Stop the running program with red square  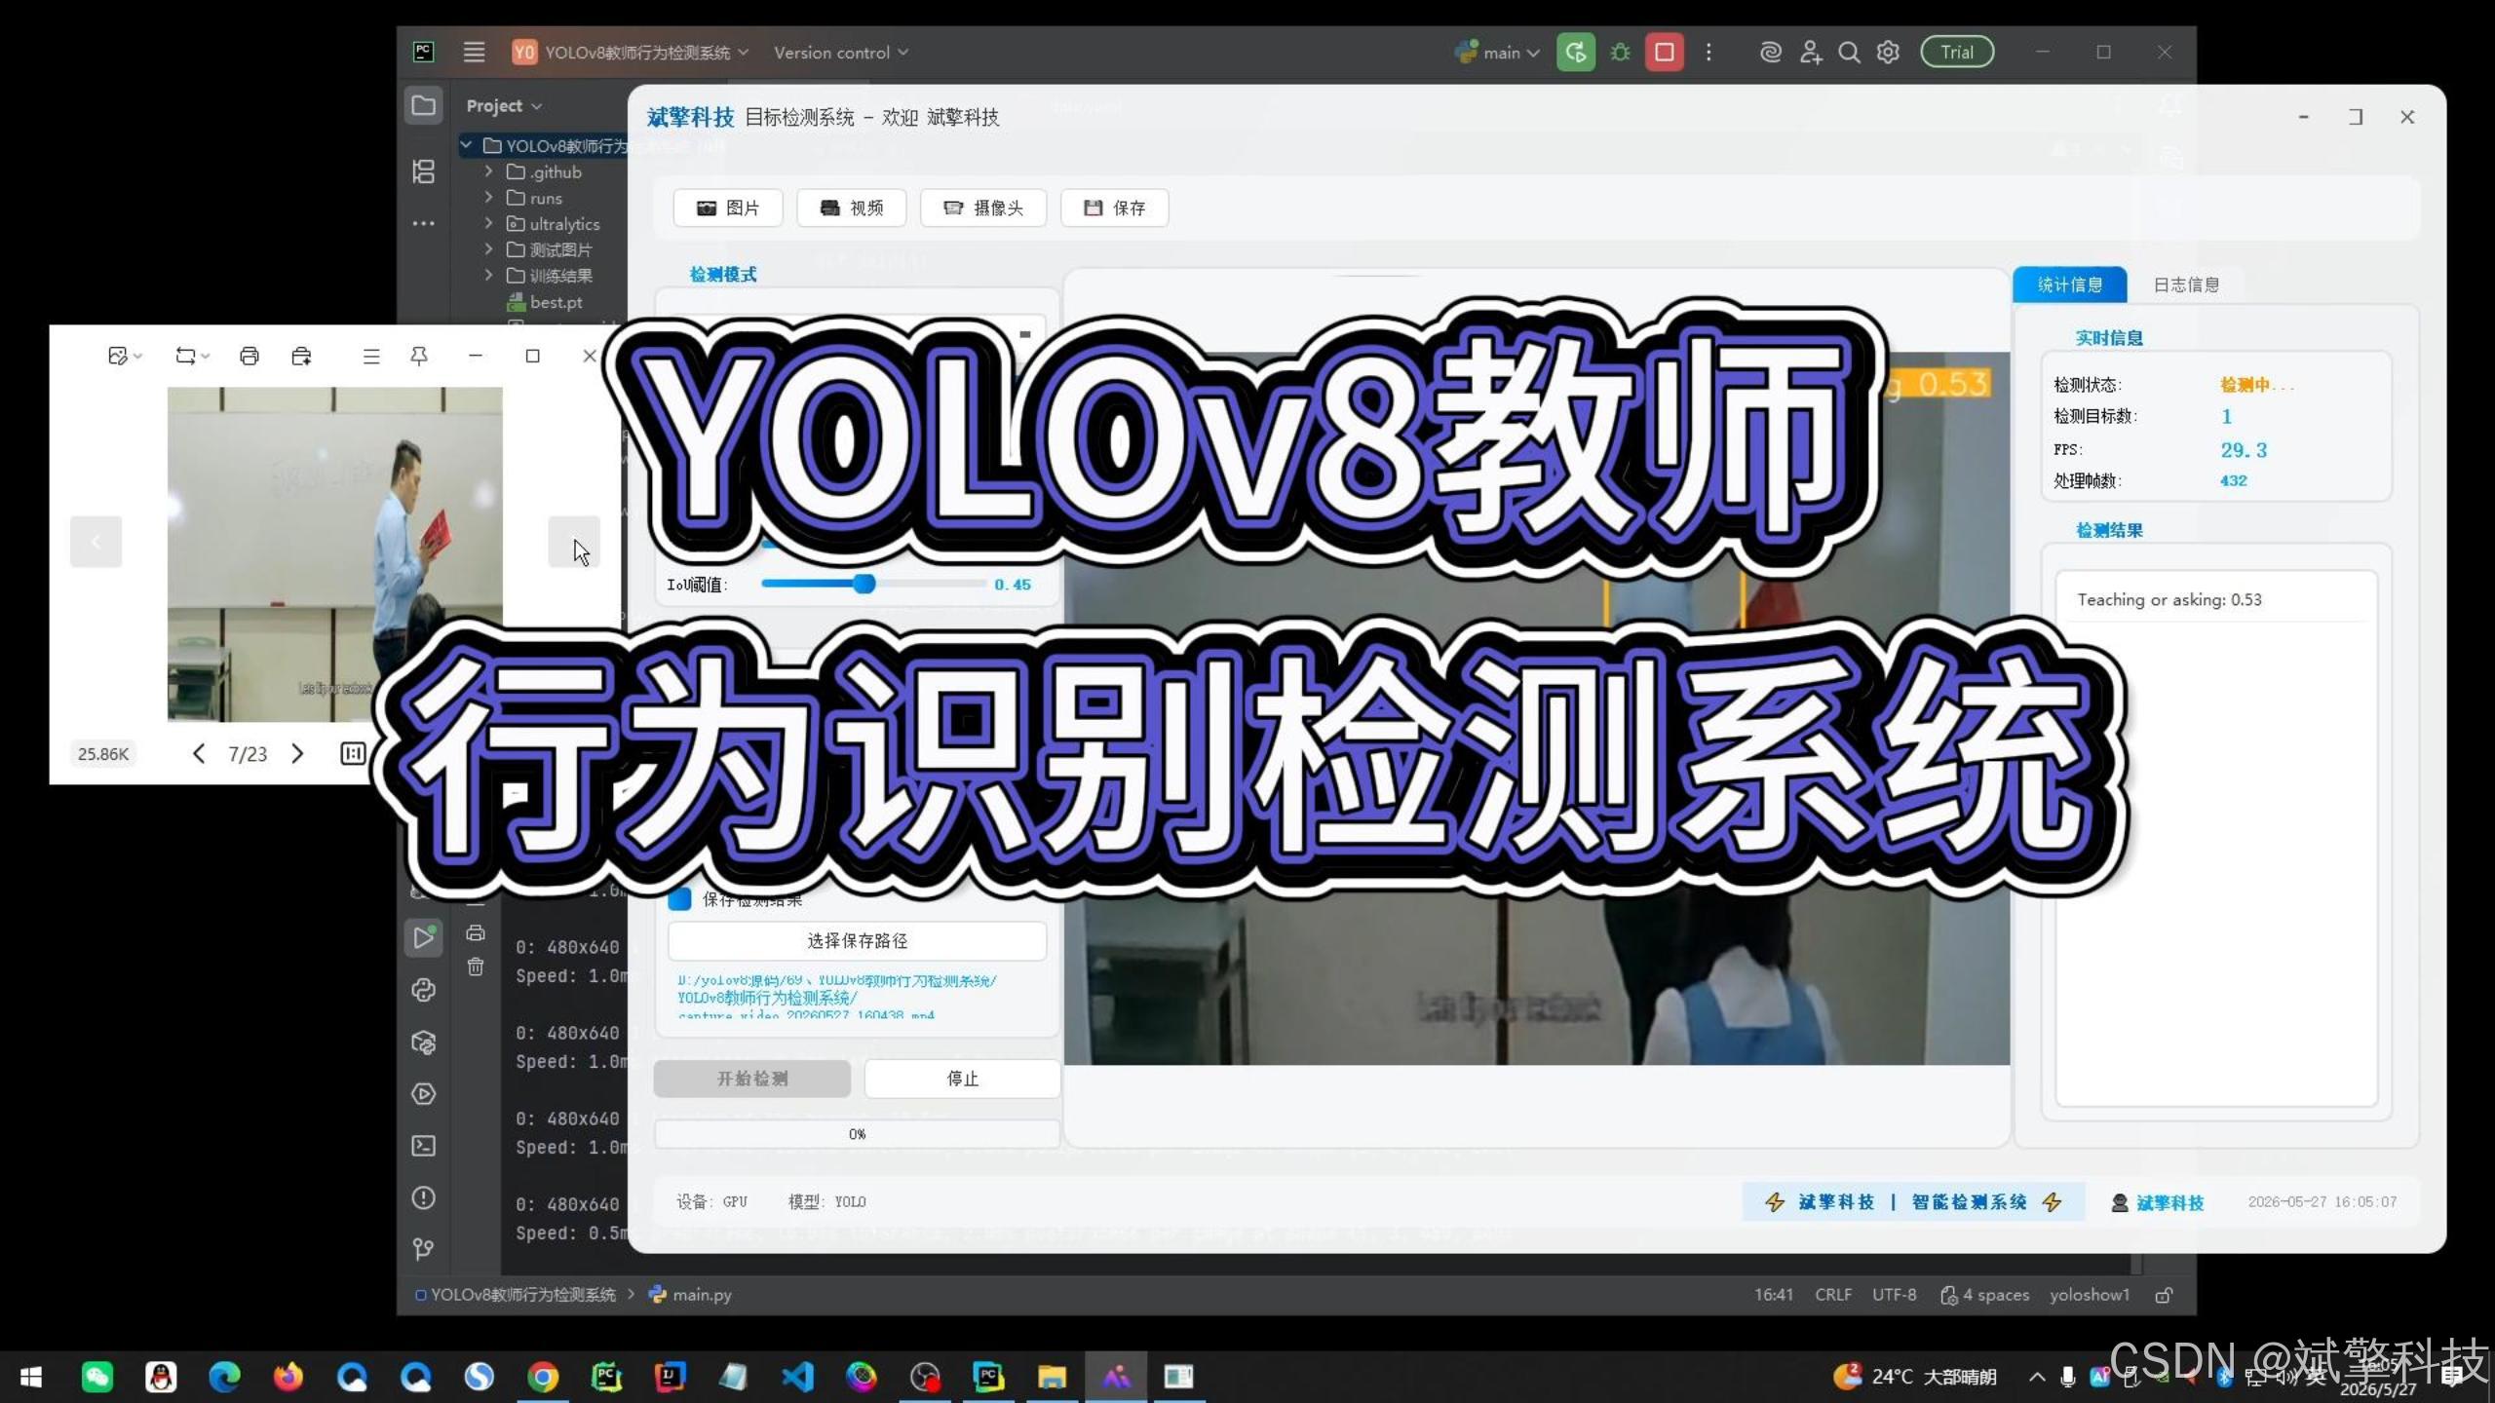pos(1664,53)
